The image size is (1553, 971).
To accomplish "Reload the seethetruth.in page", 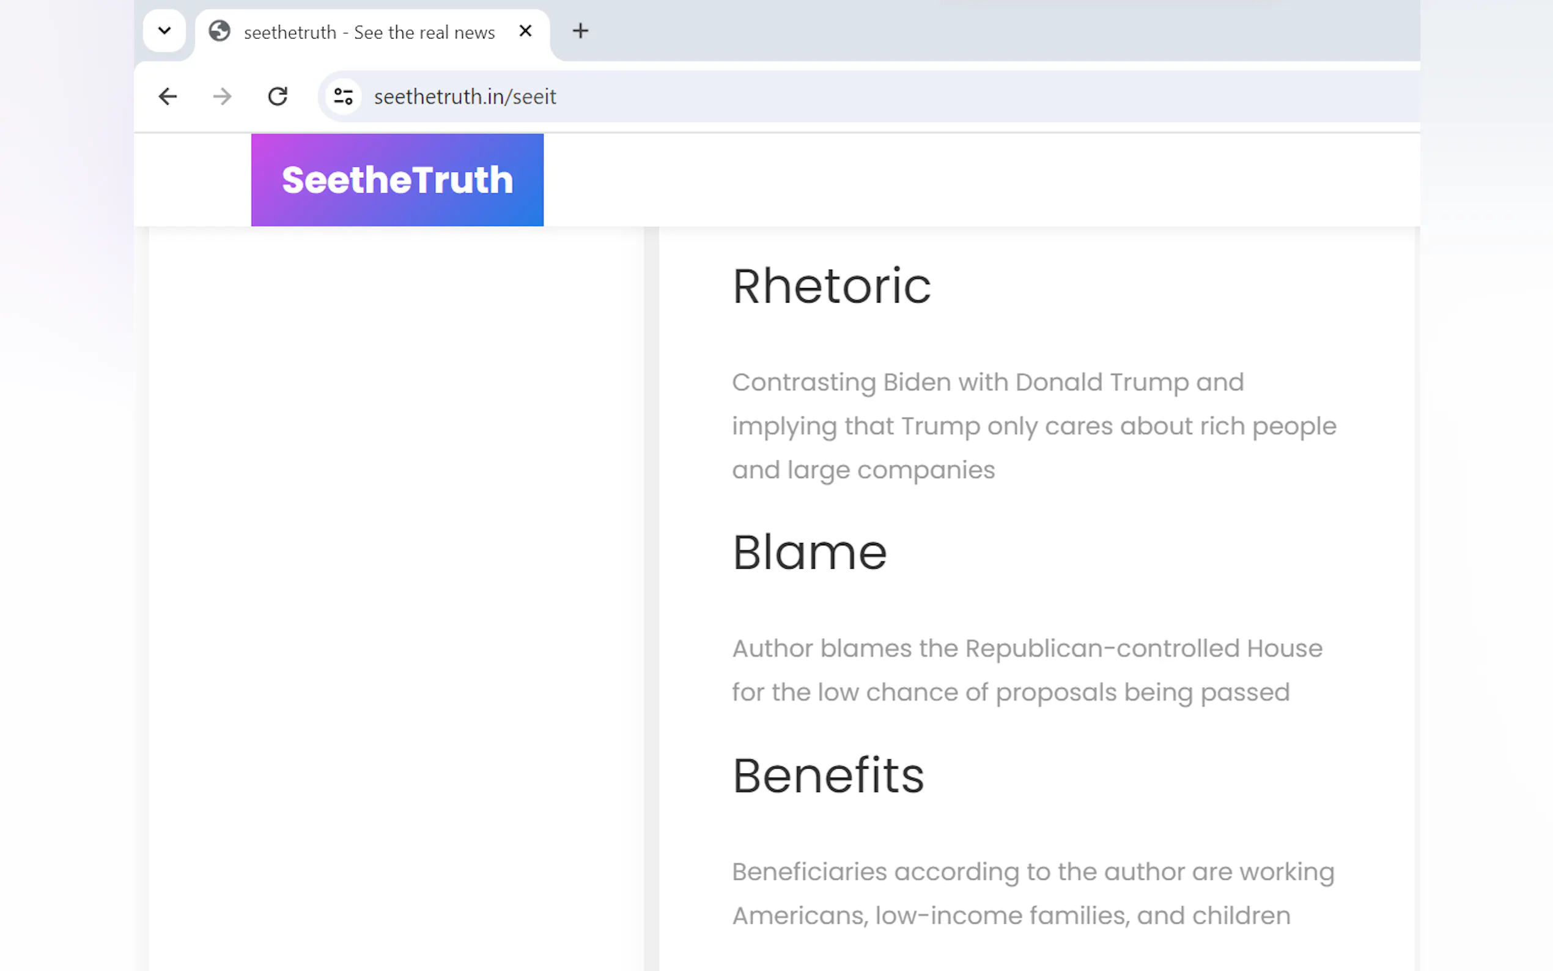I will [278, 97].
